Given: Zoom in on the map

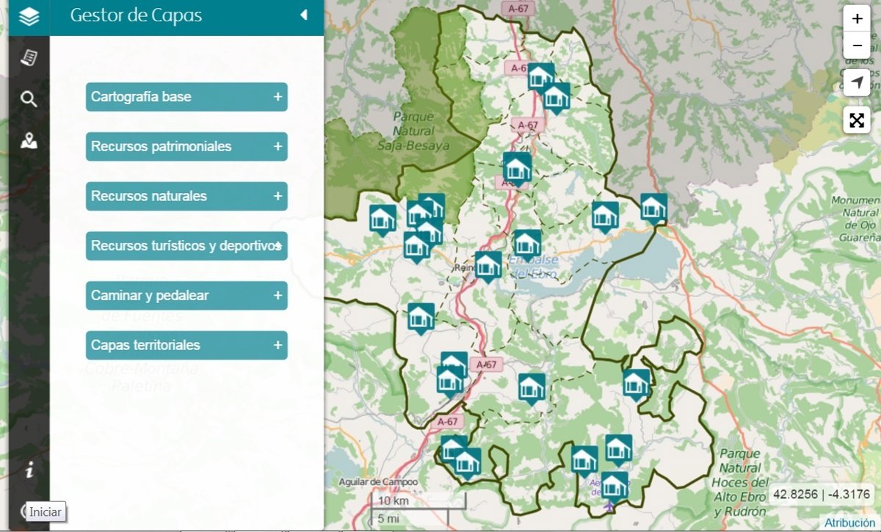Looking at the screenshot, I should (x=857, y=19).
